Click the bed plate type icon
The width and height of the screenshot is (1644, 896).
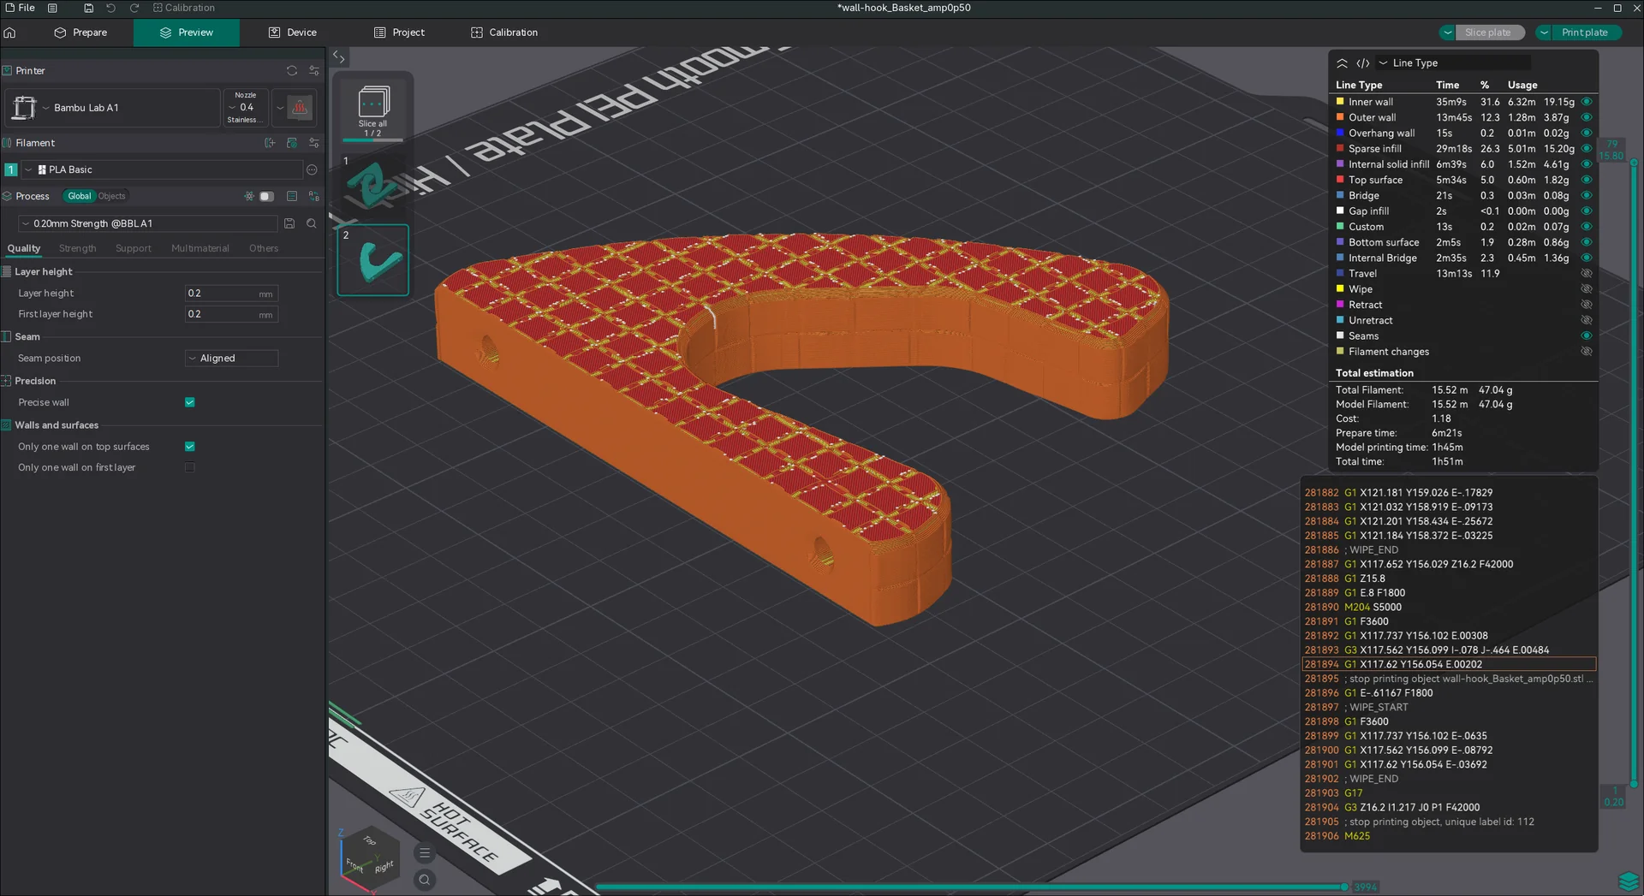(300, 108)
